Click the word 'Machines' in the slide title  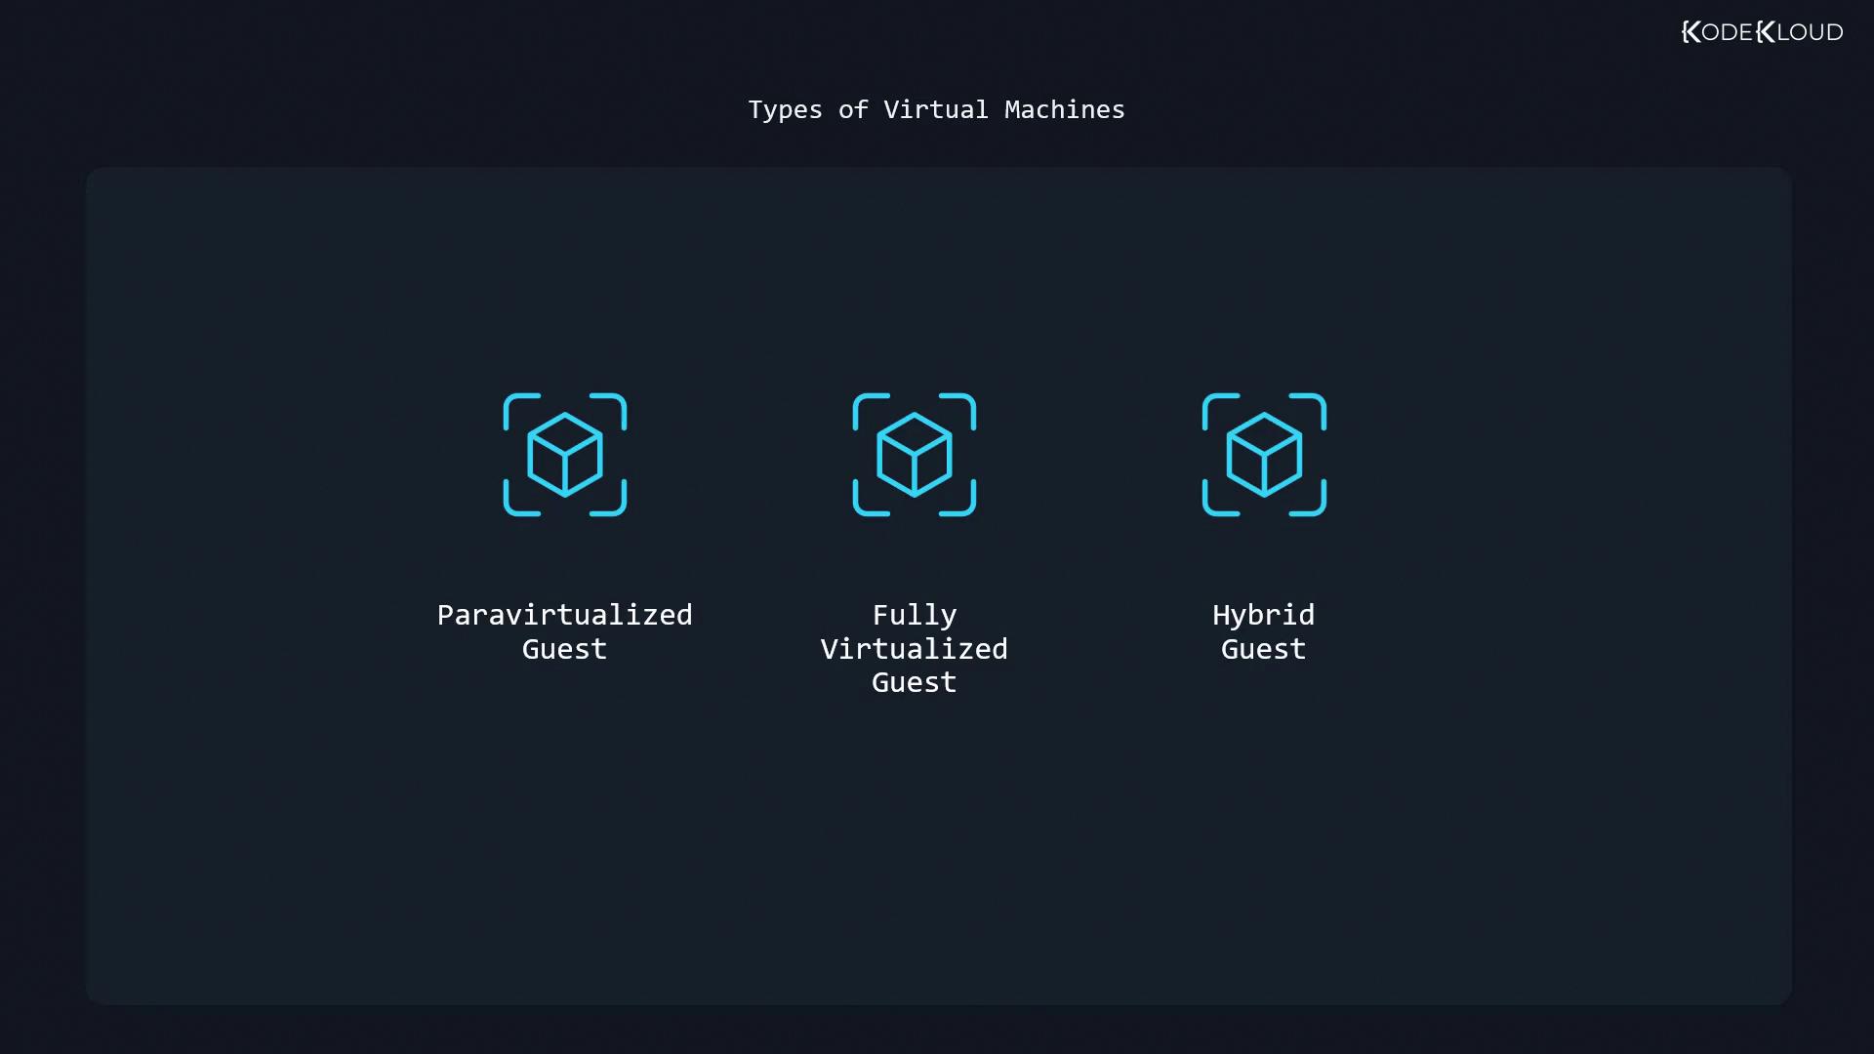click(x=1064, y=109)
